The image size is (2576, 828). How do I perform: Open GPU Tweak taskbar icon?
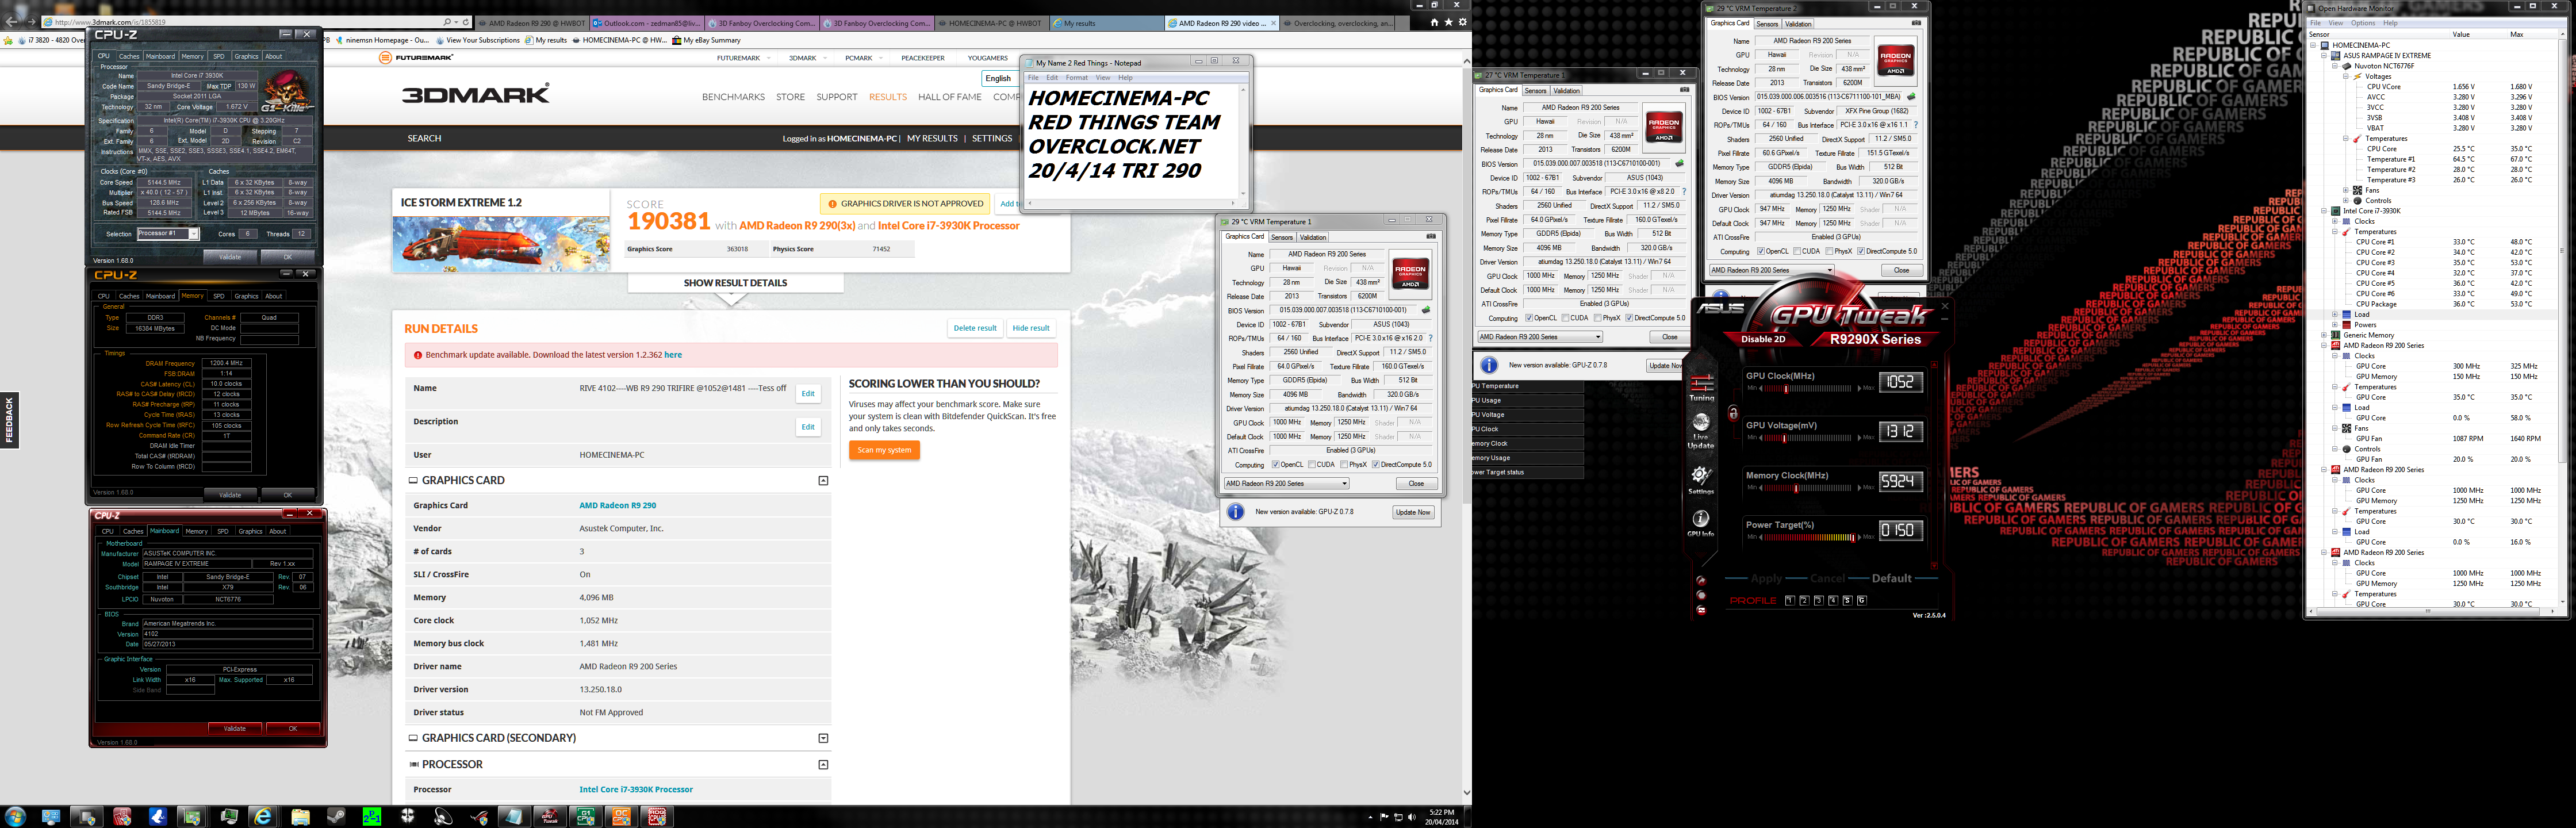(x=550, y=816)
